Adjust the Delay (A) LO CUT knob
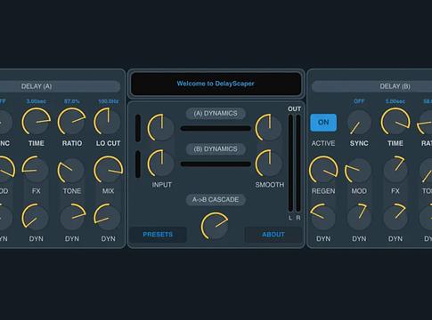Image resolution: width=432 pixels, height=320 pixels. click(x=107, y=122)
